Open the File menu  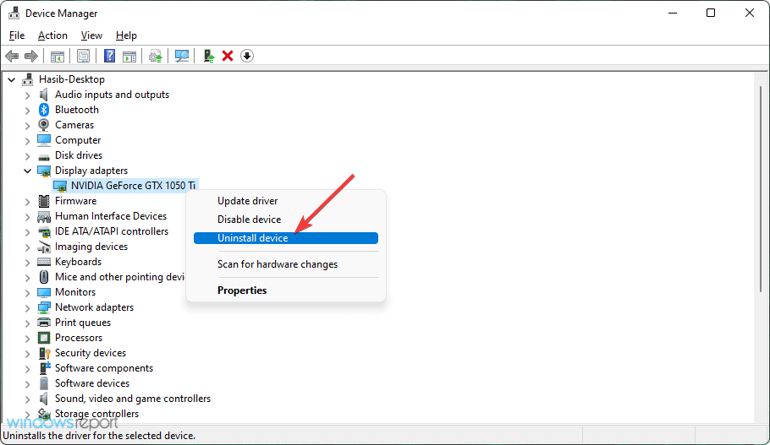coord(17,35)
